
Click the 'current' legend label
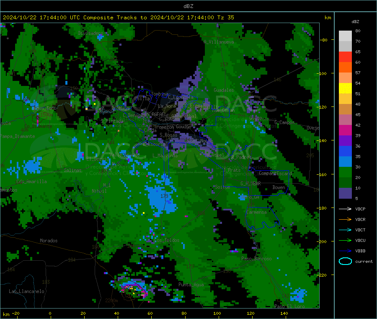(364, 261)
